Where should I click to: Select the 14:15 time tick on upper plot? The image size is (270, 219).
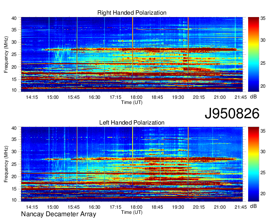(x=32, y=97)
